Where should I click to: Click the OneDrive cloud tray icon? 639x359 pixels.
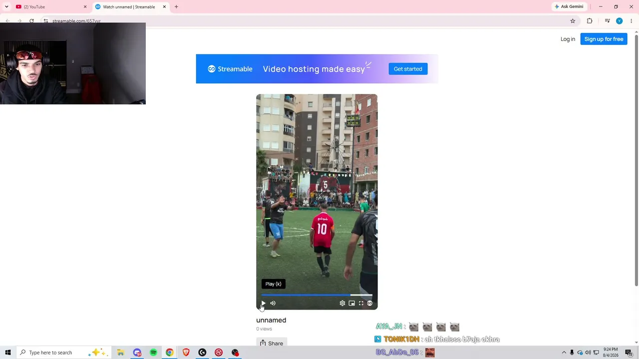(580, 353)
